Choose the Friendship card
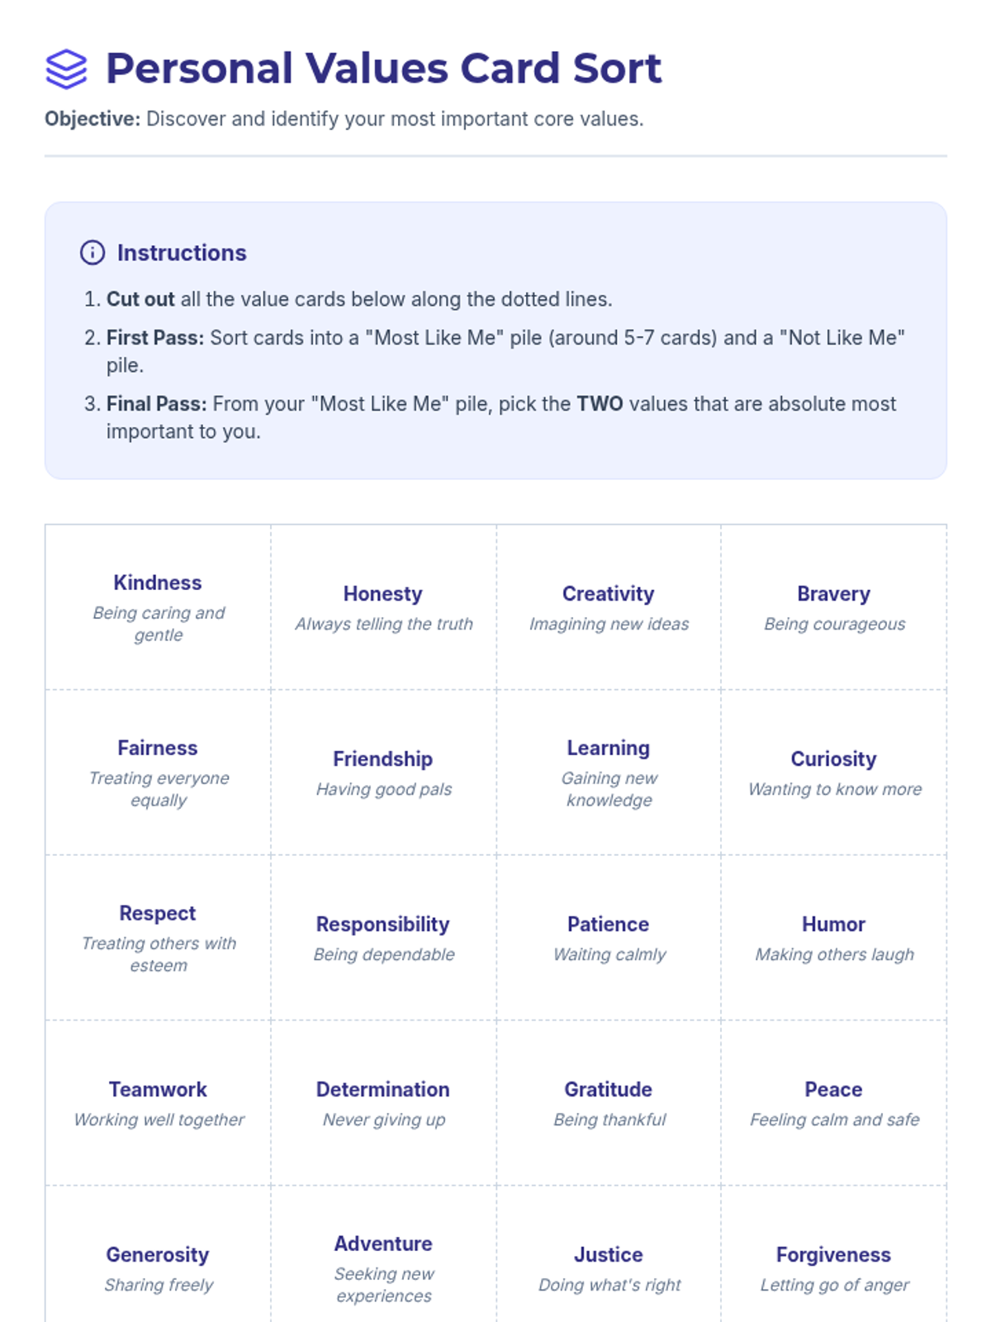 [x=383, y=773]
